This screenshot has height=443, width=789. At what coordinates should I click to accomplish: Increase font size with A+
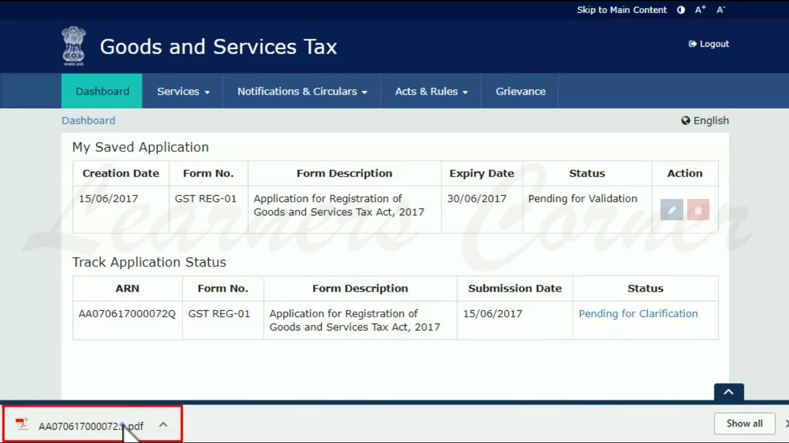coord(700,10)
